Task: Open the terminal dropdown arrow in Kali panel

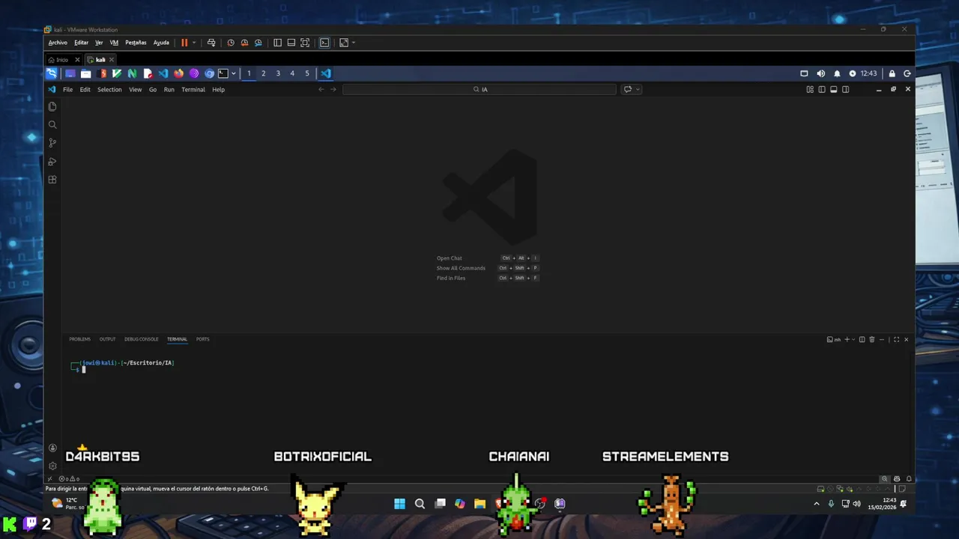Action: tap(233, 73)
